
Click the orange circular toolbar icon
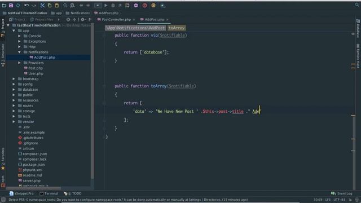[153, 5]
